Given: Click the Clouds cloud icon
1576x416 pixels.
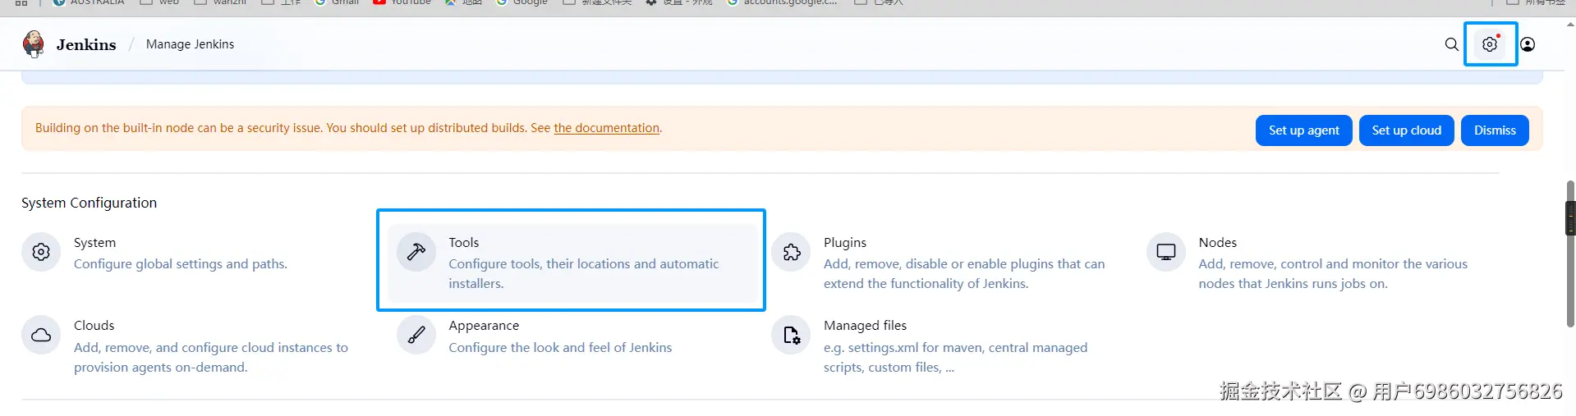Looking at the screenshot, I should (x=41, y=335).
